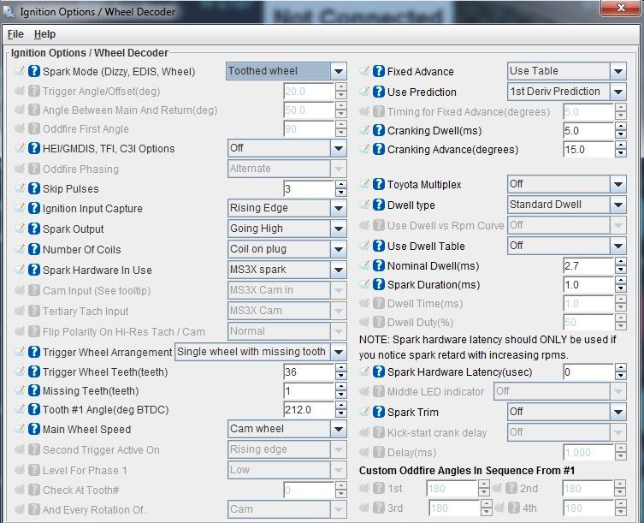This screenshot has width=644, height=523.
Task: Click Spark Duration(ms) value field
Action: point(588,284)
